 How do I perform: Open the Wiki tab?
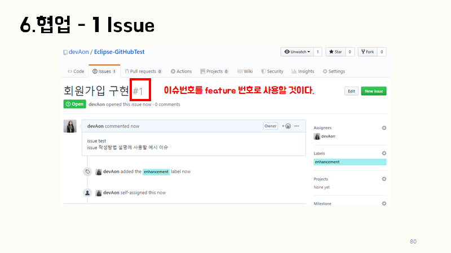245,71
